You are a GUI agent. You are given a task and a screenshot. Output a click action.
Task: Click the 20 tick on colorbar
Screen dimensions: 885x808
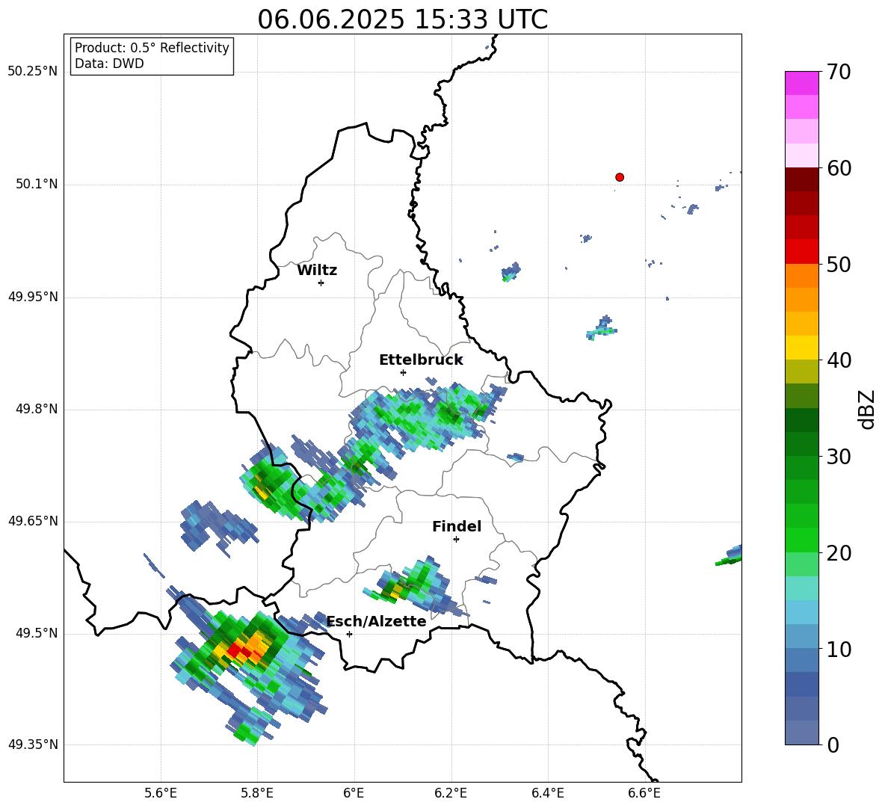coord(839,552)
